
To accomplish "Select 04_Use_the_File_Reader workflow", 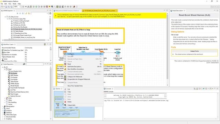I will [x=19, y=27].
